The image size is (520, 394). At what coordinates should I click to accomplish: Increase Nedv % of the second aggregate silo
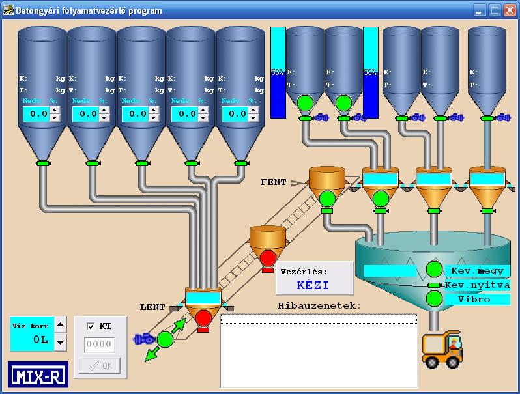tap(104, 110)
